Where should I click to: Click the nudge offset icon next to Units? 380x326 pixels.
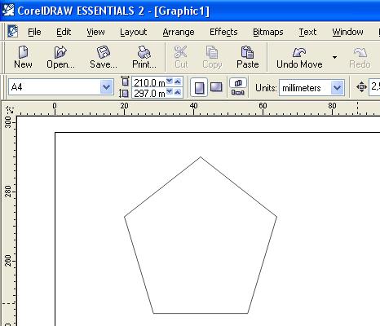point(361,87)
